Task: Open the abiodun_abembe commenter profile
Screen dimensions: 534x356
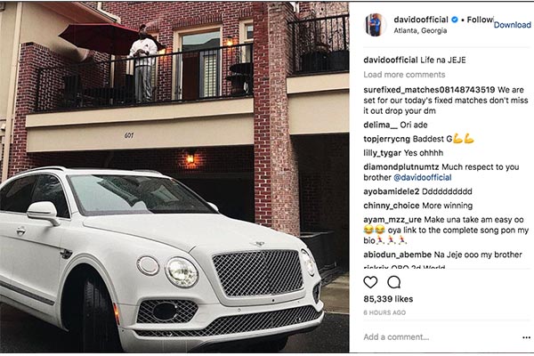Action: 398,255
